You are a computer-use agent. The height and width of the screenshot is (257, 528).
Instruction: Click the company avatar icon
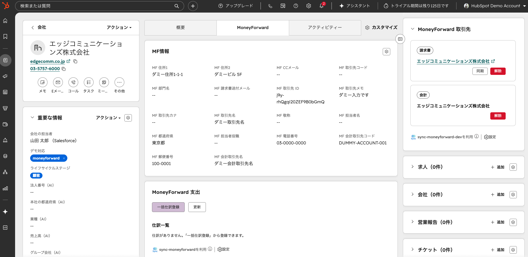[x=38, y=47]
